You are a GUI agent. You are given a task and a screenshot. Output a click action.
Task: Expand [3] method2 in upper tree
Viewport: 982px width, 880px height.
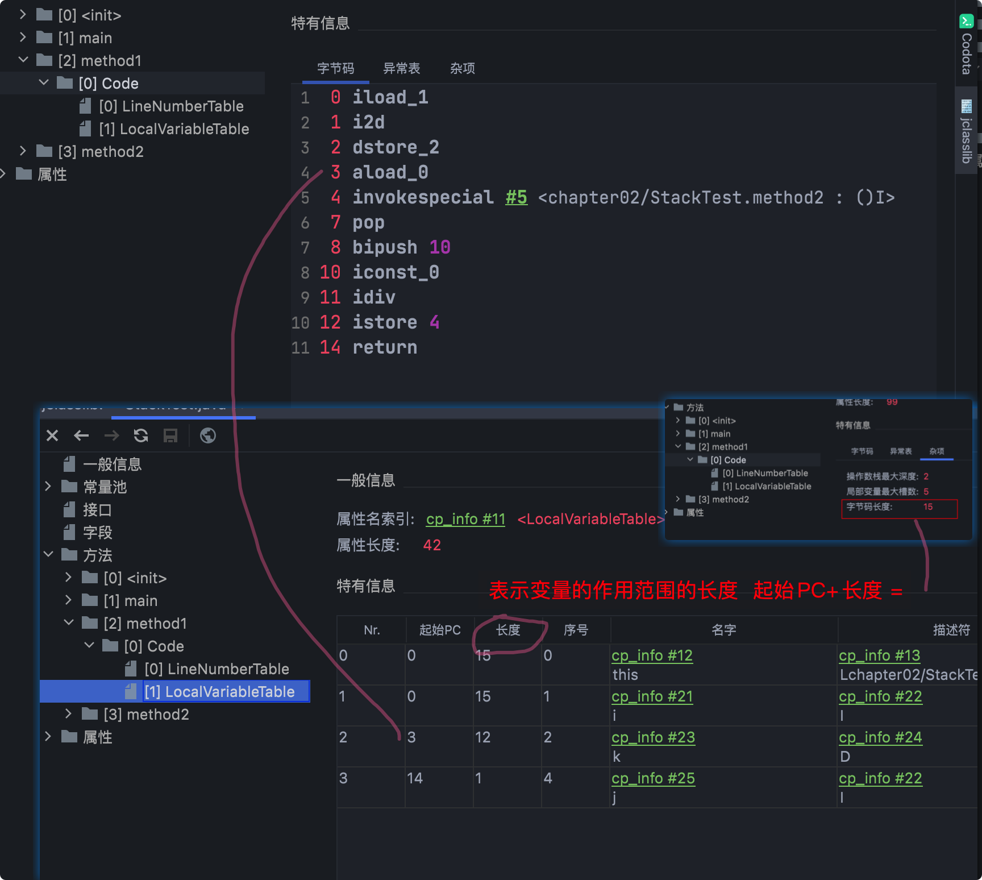tap(23, 151)
